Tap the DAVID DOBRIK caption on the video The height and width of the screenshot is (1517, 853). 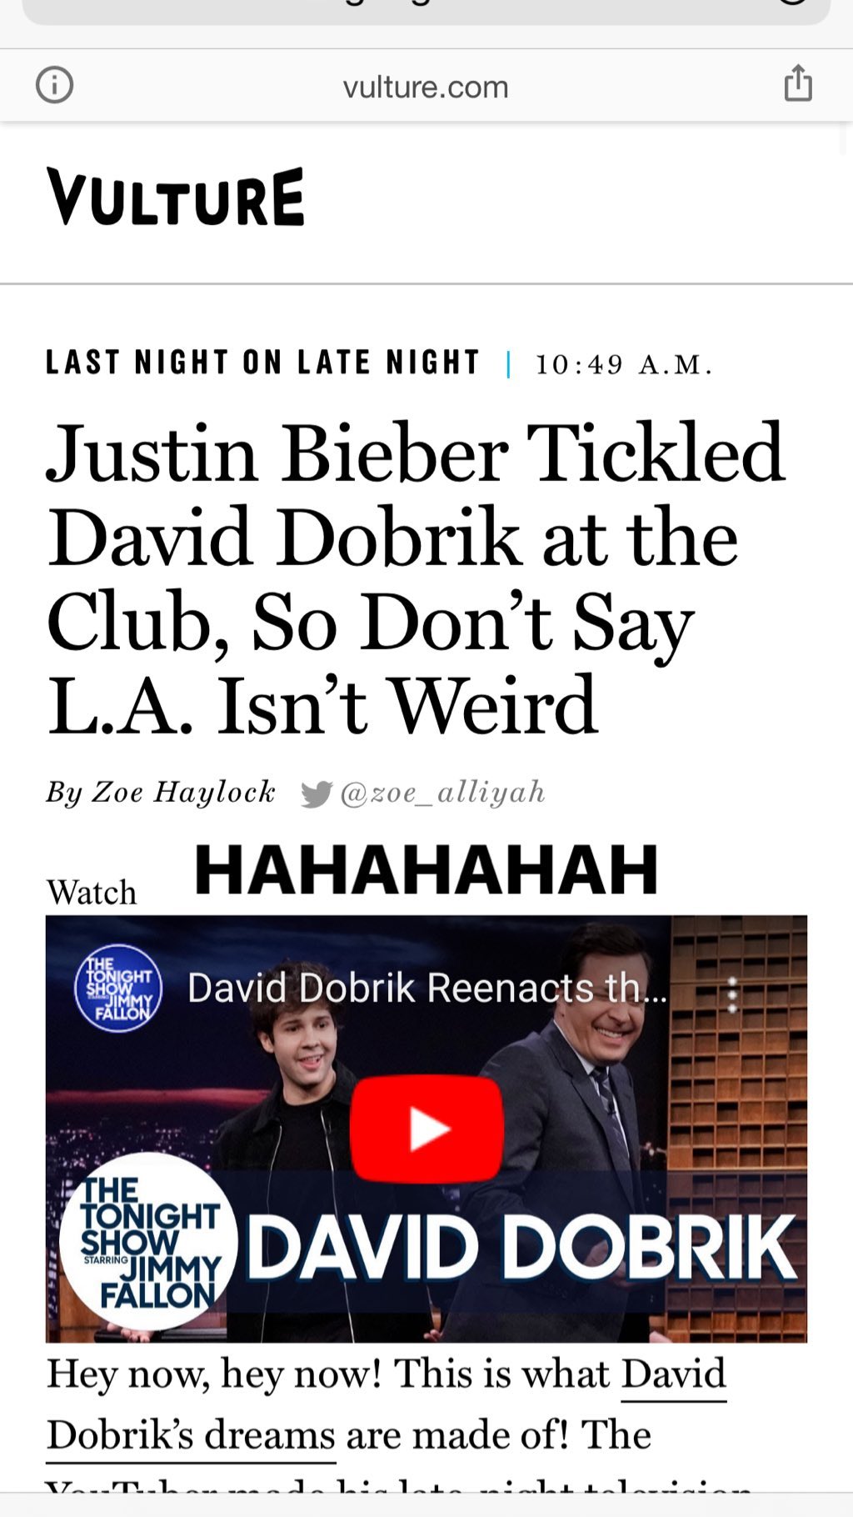coord(522,1247)
